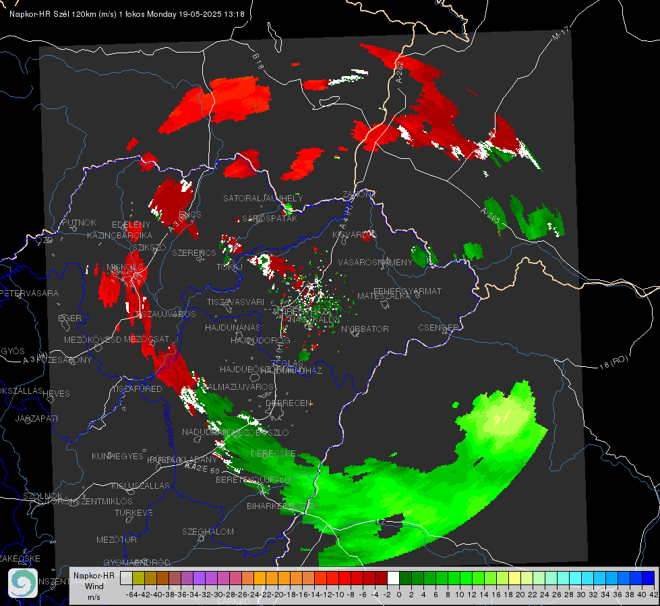
Task: Click the blue Hajdú-Bihar county label
Action: point(169,426)
